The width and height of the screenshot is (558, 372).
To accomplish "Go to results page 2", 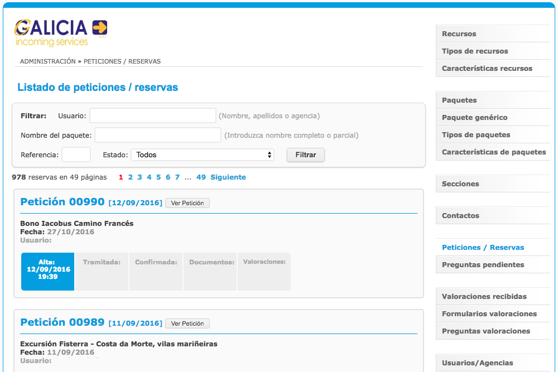I will pos(130,177).
